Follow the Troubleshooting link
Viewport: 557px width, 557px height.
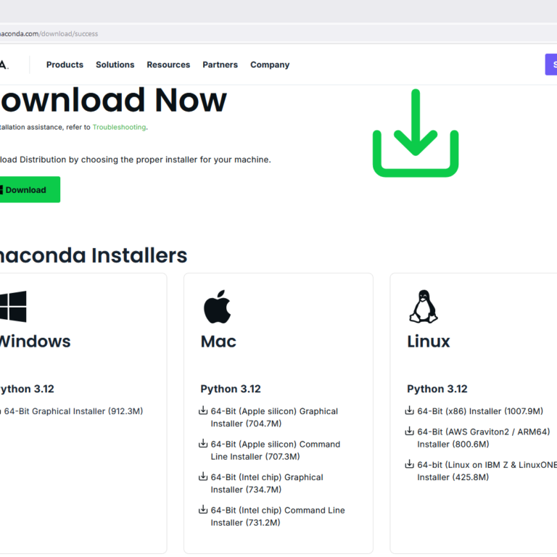[119, 127]
